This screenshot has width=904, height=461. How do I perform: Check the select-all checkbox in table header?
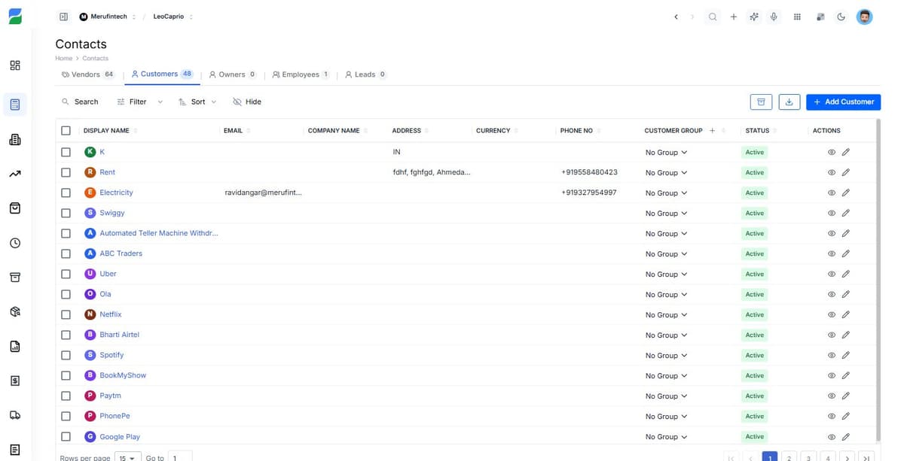point(66,130)
